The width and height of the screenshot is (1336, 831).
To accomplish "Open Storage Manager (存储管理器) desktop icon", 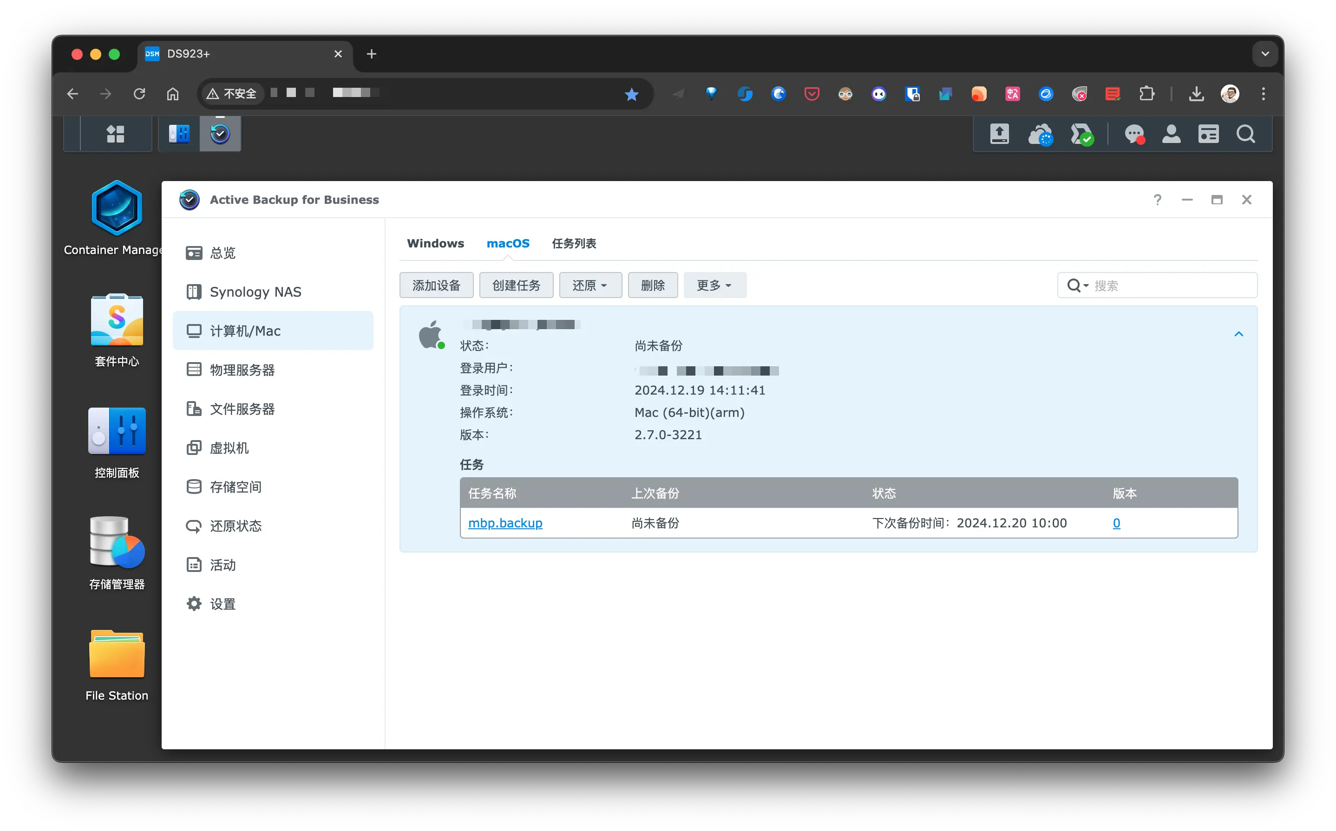I will coord(117,542).
